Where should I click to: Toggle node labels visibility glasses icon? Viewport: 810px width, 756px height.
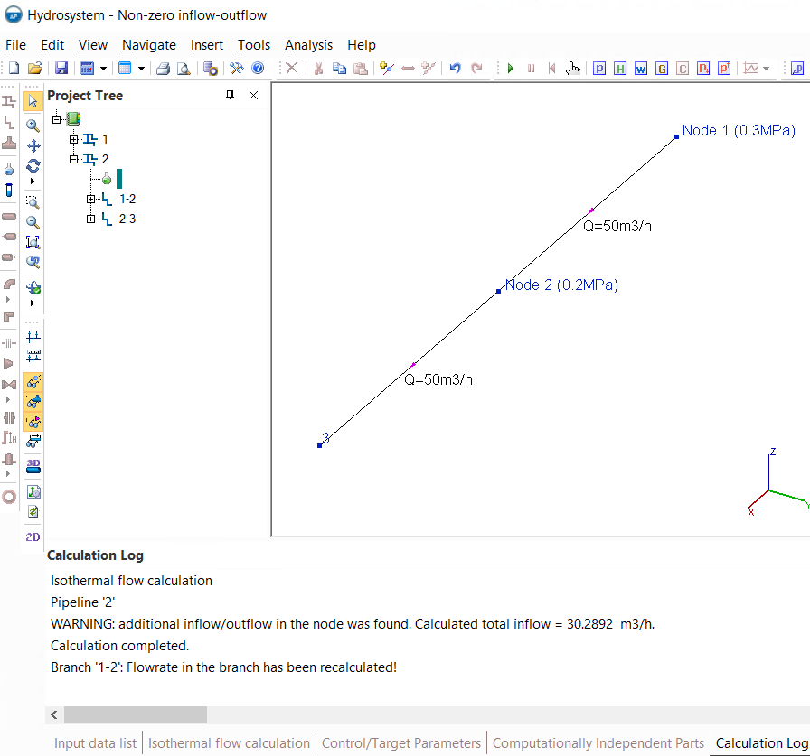[33, 382]
